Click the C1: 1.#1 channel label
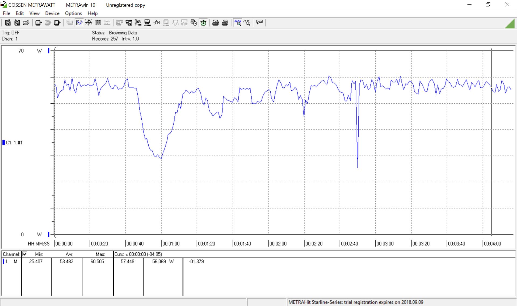This screenshot has width=517, height=306. pyautogui.click(x=14, y=143)
